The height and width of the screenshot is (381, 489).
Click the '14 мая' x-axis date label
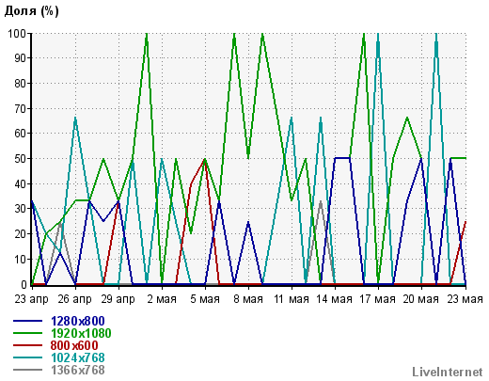tap(335, 299)
